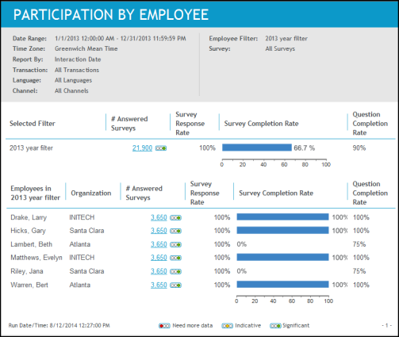Open Jana Riley's 3,650 surveys link
This screenshot has width=399, height=337.
pyautogui.click(x=159, y=271)
